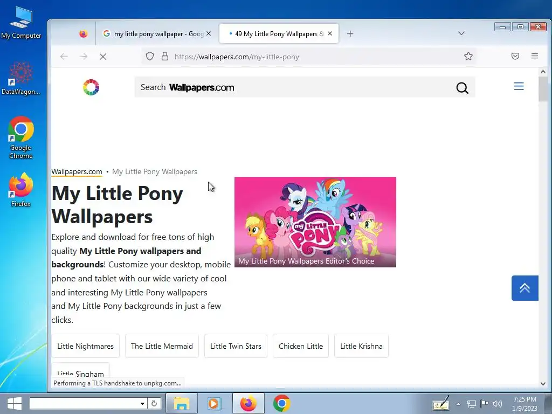Screen dimensions: 552x414
Task: Open the media player taskbar icon
Action: (x=213, y=403)
